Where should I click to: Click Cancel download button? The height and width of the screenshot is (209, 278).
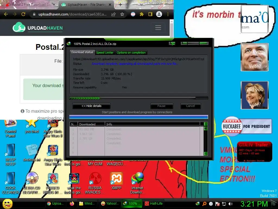click(x=190, y=106)
